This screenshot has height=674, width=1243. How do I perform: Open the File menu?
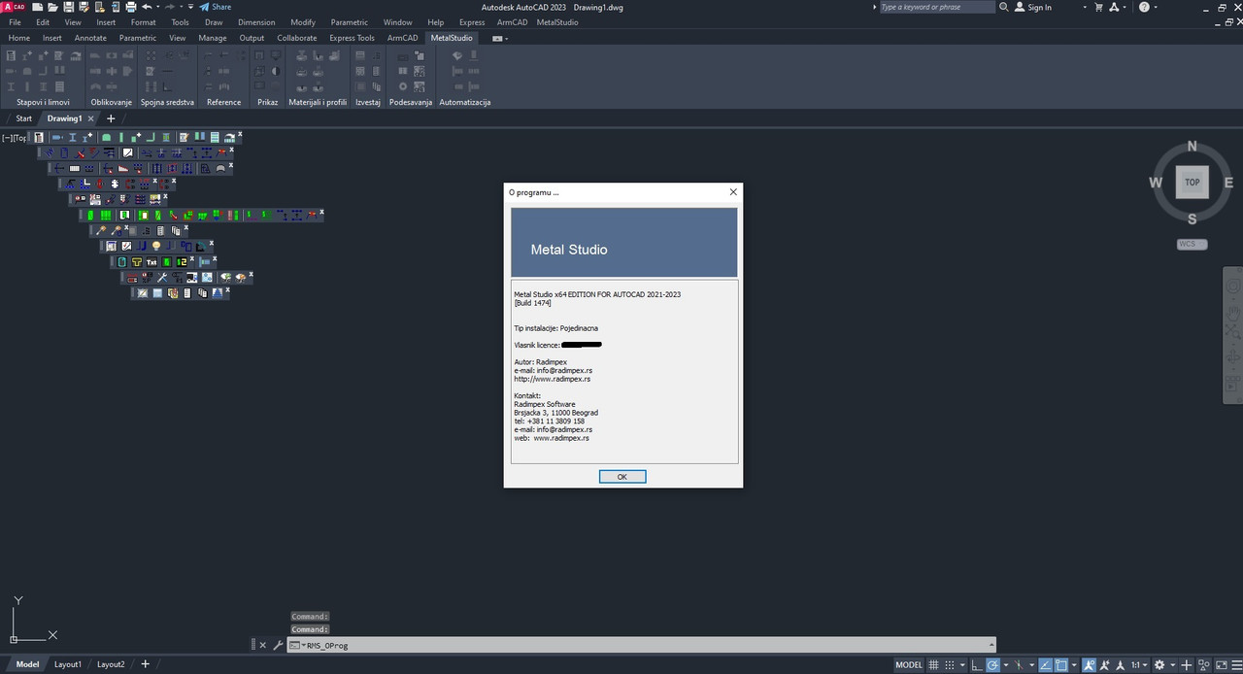15,21
